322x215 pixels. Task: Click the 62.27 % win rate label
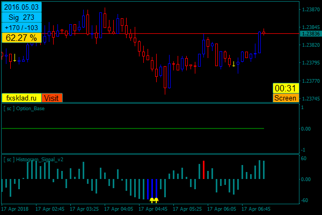(x=21, y=38)
